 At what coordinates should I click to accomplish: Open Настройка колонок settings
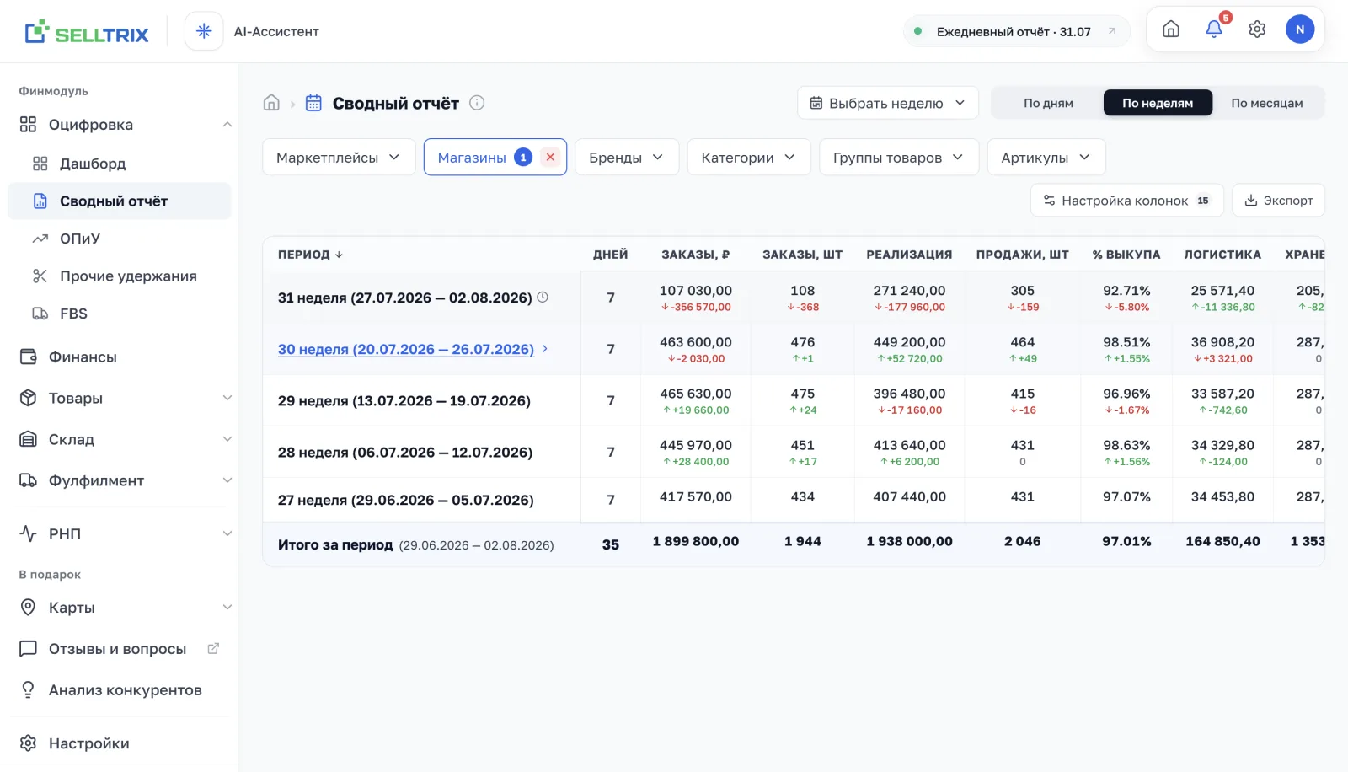(x=1127, y=201)
